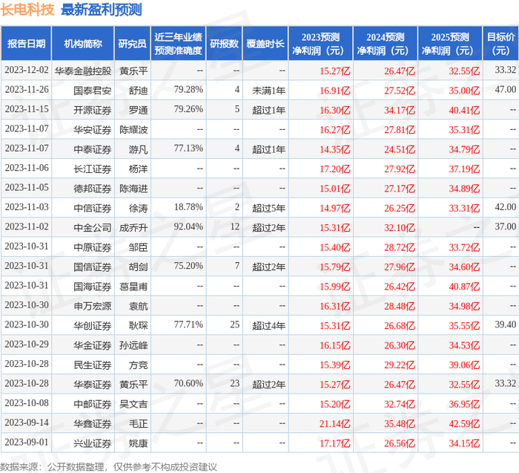Click the 2024预测净利润 column header
Viewport: 519px width, 473px height.
385,44
